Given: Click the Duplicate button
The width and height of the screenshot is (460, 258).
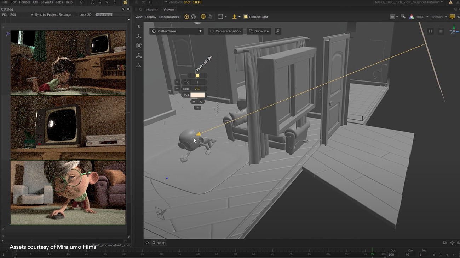Looking at the screenshot, I should click(259, 31).
